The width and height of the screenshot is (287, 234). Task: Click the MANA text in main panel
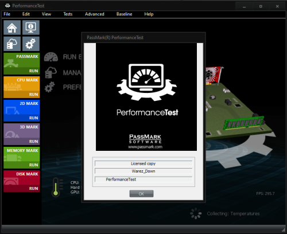[72, 73]
